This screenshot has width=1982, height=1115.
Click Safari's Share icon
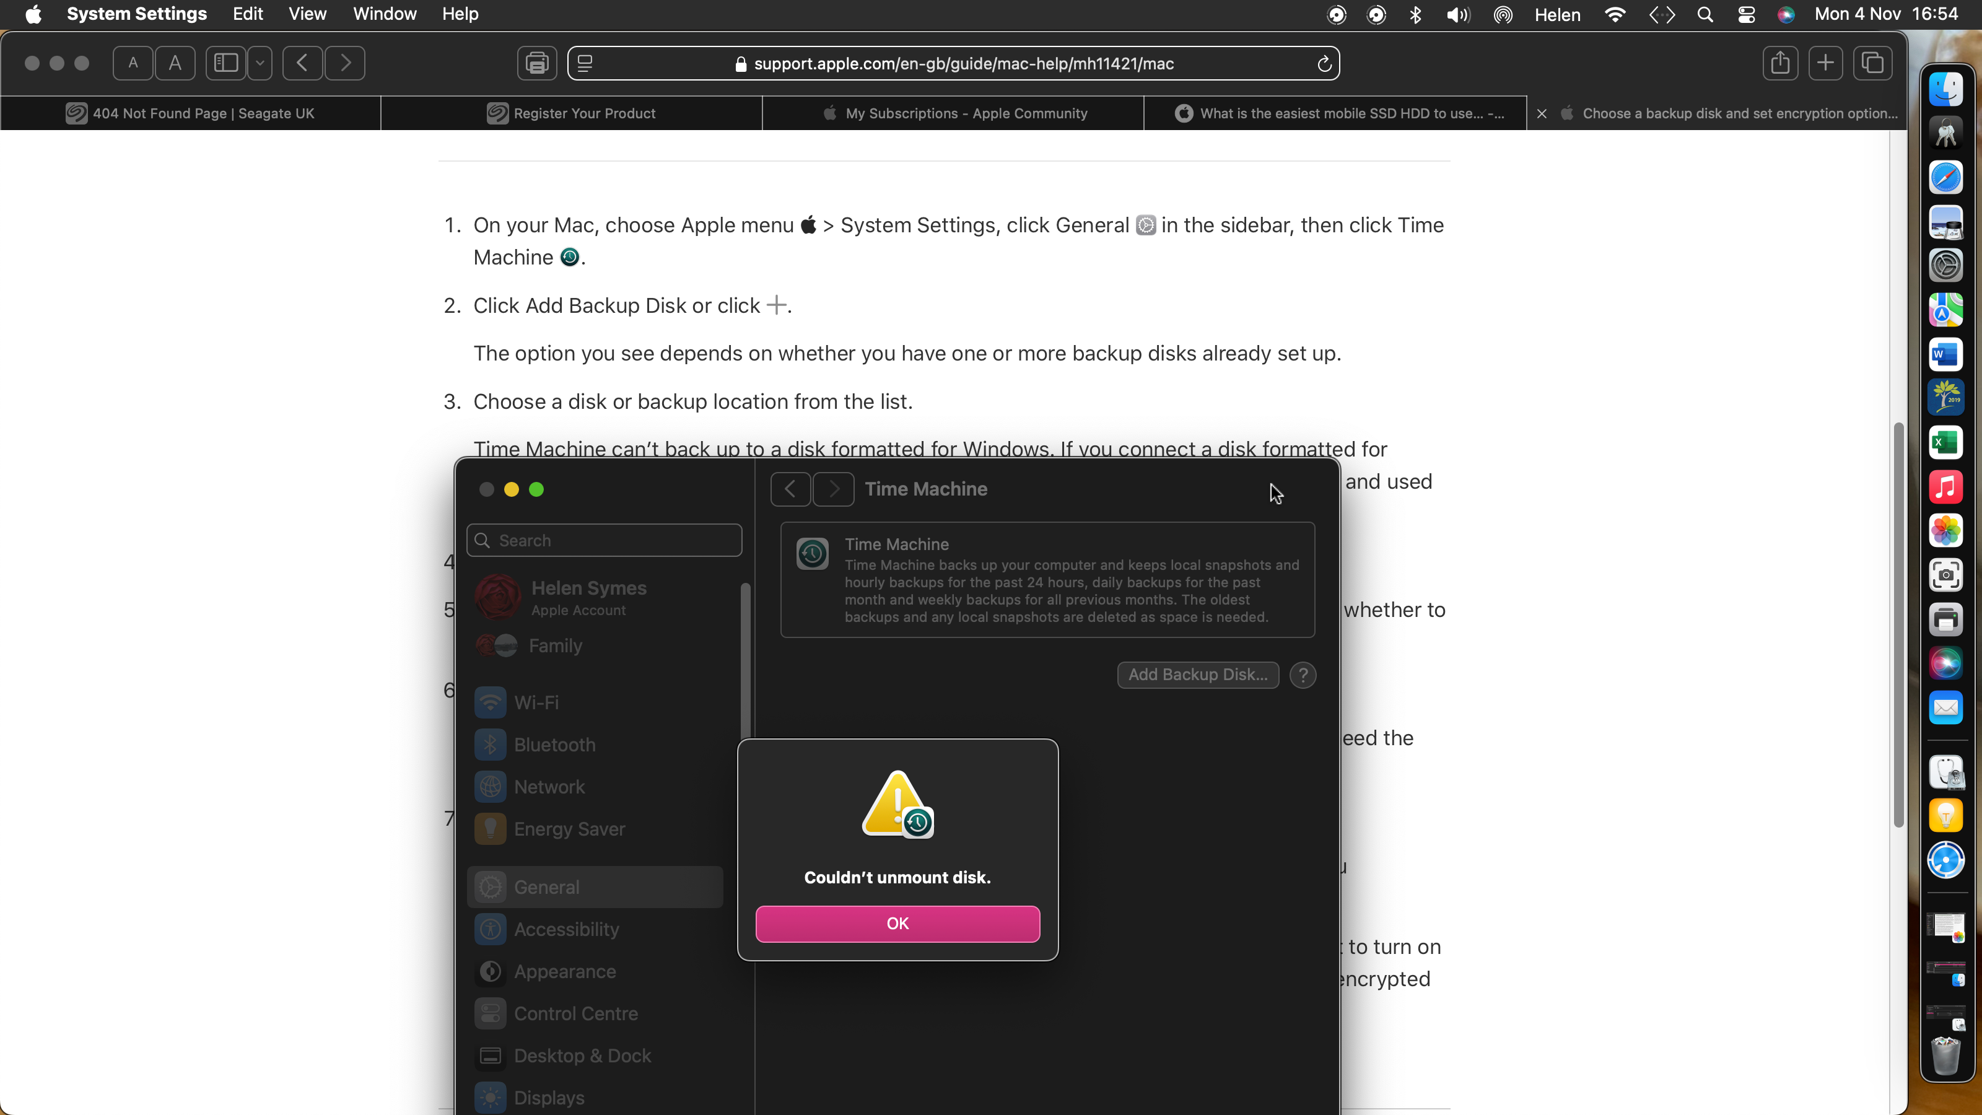(1779, 63)
